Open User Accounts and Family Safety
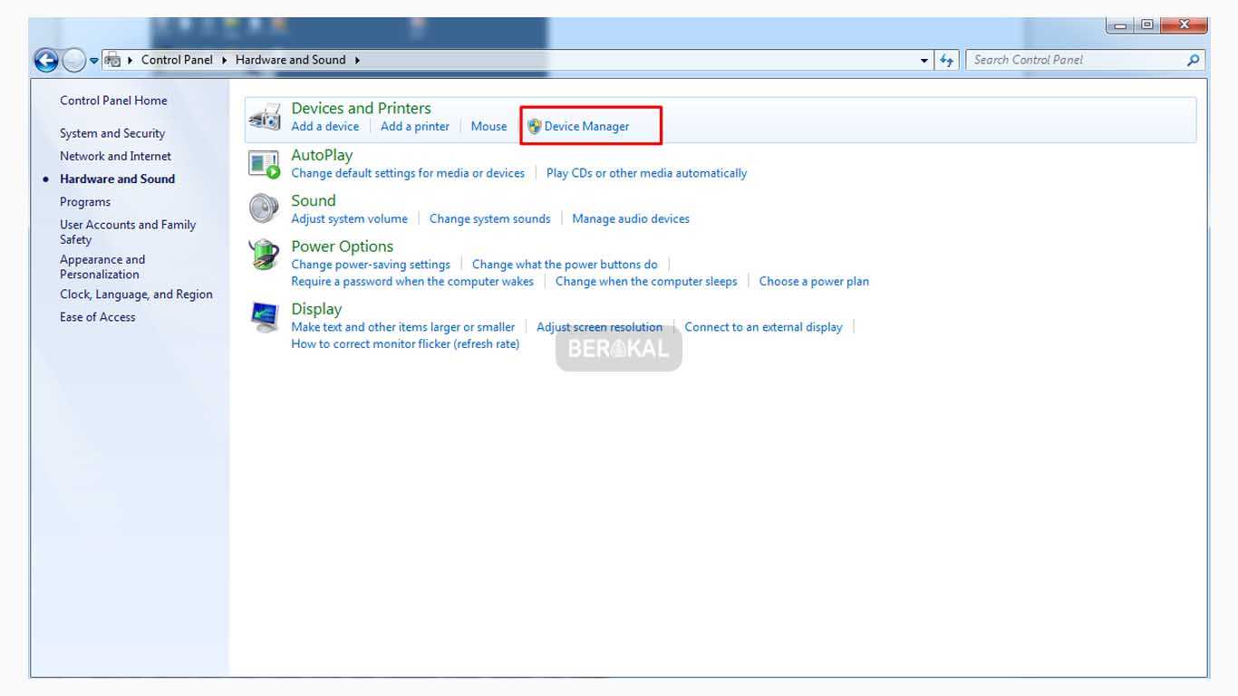Viewport: 1238px width, 696px height. (128, 232)
